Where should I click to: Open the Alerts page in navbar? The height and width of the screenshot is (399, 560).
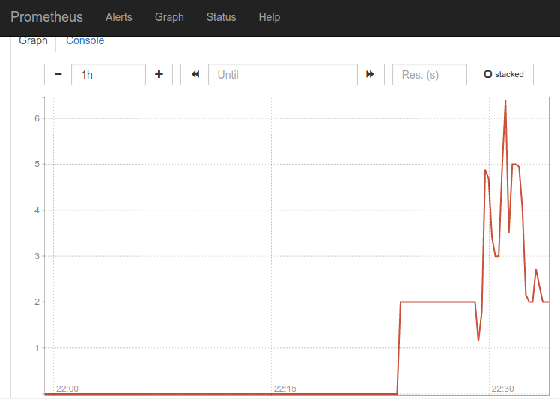[x=118, y=17]
